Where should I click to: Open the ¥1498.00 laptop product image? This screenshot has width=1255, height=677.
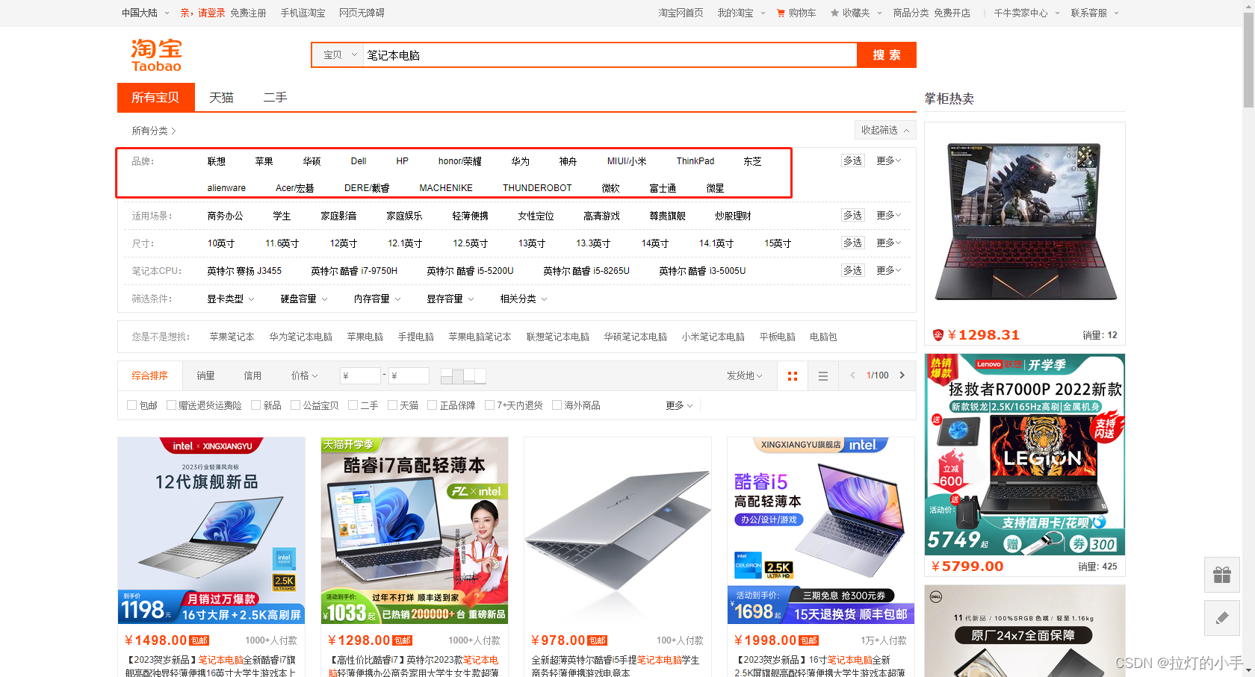tap(211, 530)
